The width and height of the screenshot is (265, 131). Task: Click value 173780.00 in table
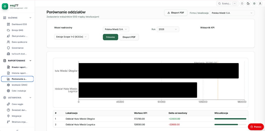[139, 119]
